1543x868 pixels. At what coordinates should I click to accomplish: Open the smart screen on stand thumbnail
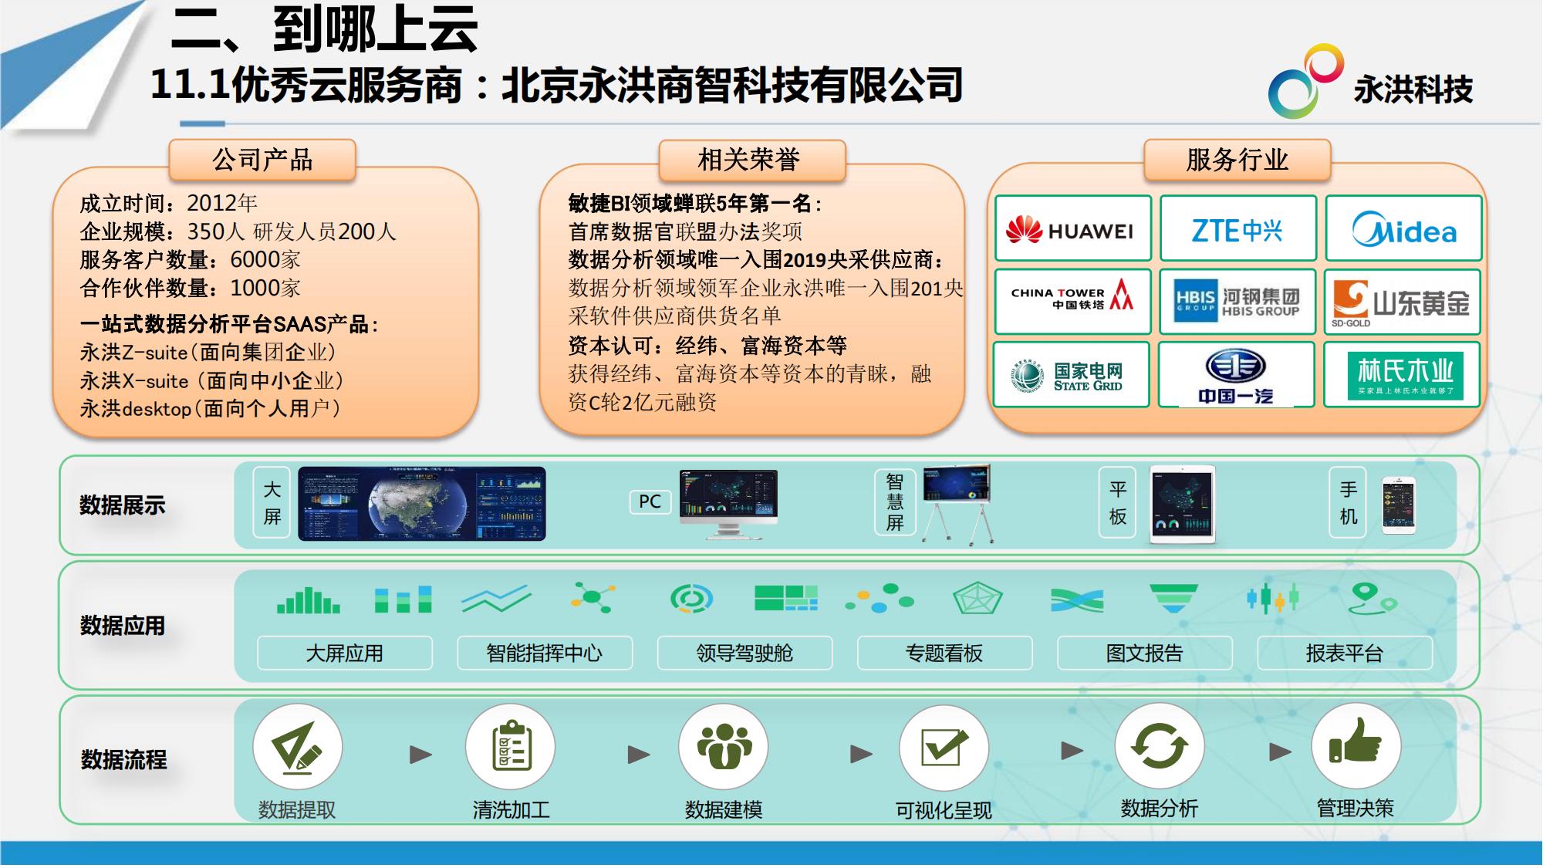point(957,504)
